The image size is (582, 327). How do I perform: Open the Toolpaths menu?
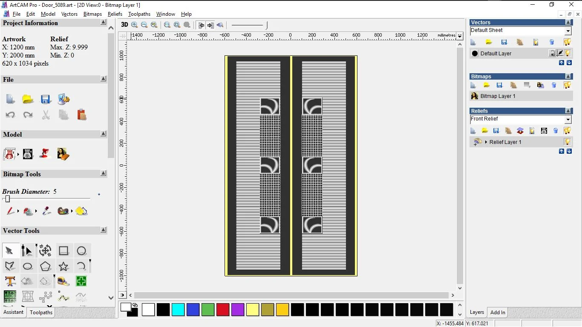pyautogui.click(x=139, y=14)
